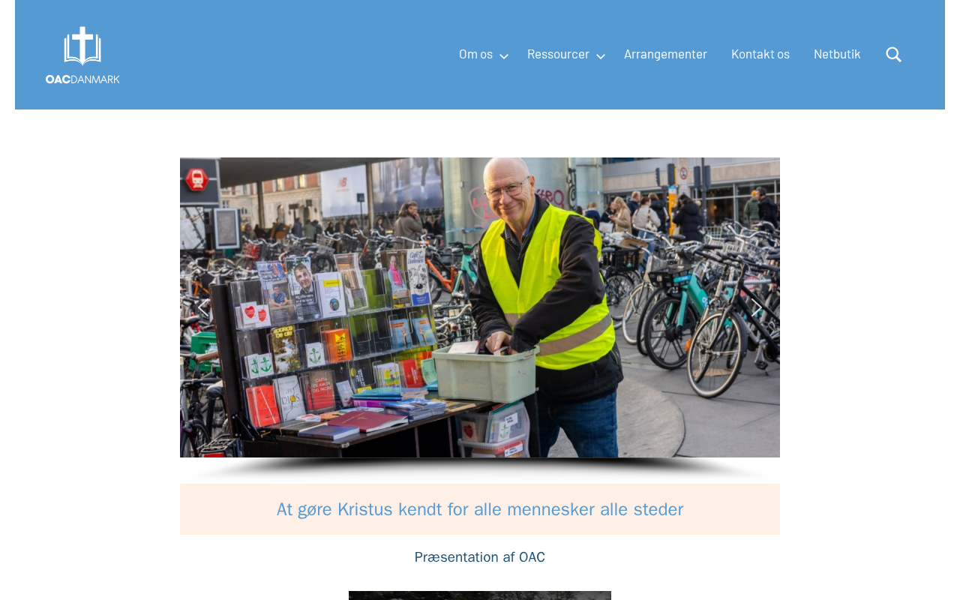Click the red train sign in the slide photo
960x600 pixels.
tap(197, 179)
